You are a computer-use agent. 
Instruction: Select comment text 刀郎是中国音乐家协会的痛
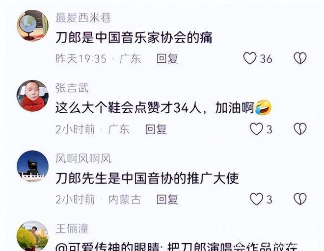134,38
